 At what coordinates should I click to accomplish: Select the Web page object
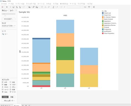pos(5,92)
